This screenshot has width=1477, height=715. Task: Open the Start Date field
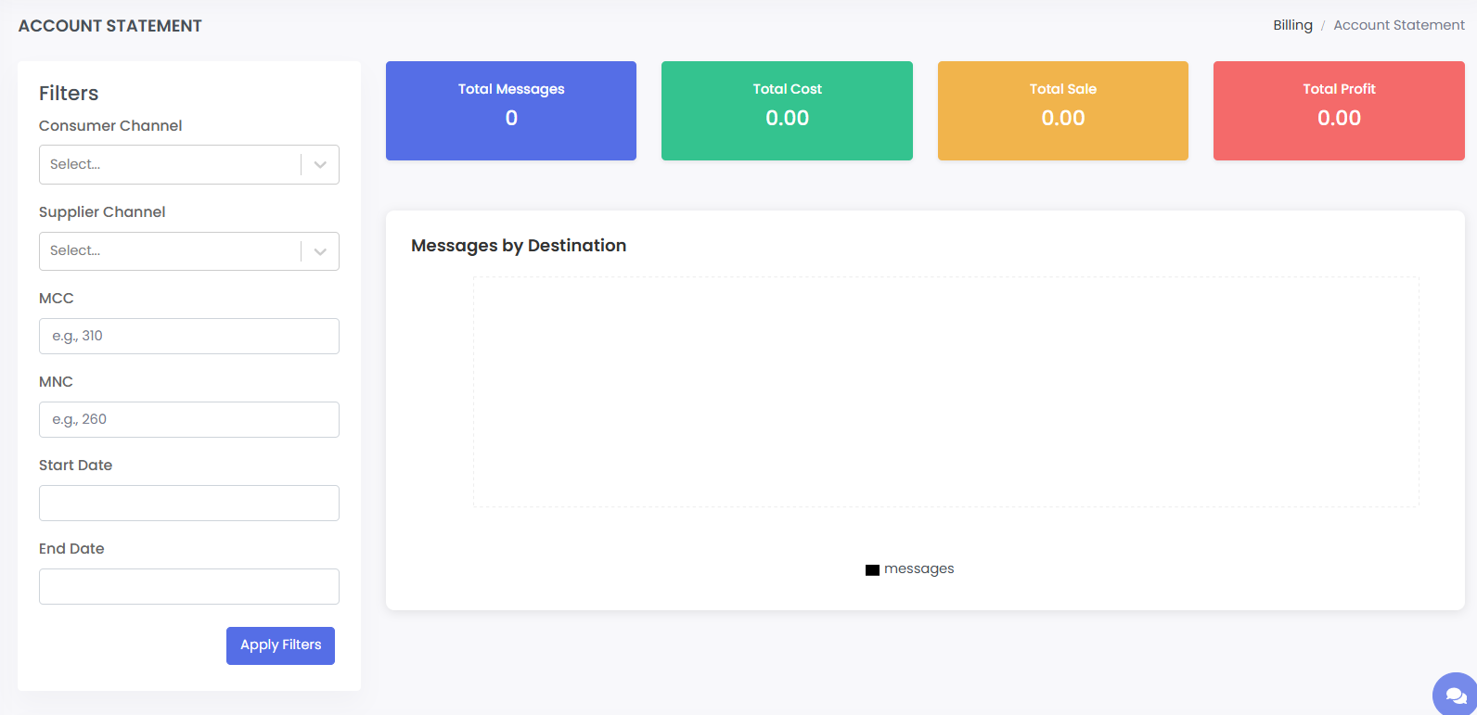pos(188,504)
